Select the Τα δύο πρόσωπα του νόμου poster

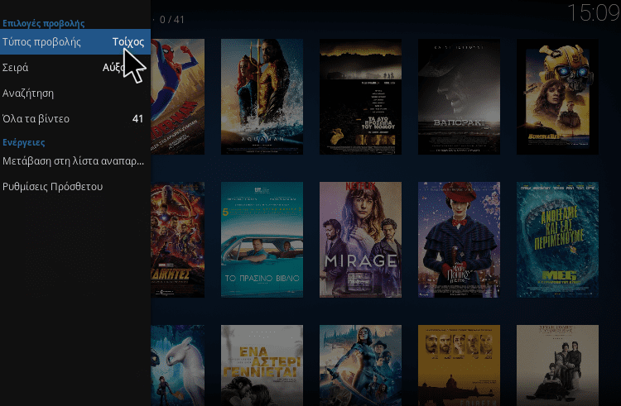pos(360,97)
